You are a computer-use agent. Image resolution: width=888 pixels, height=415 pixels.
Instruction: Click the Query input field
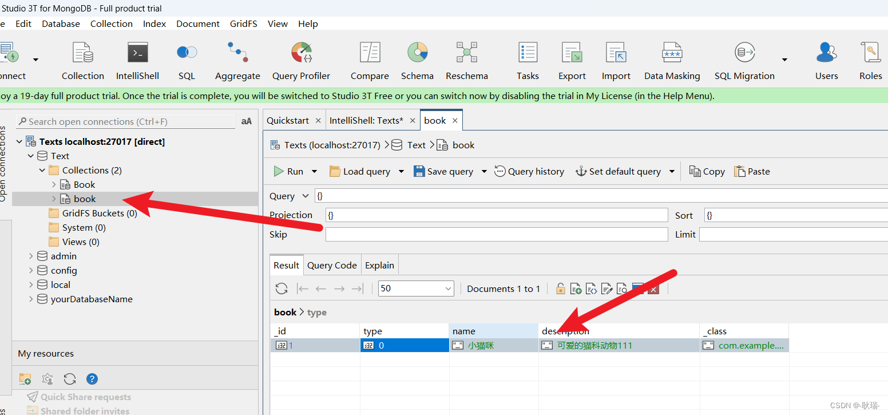pyautogui.click(x=601, y=196)
